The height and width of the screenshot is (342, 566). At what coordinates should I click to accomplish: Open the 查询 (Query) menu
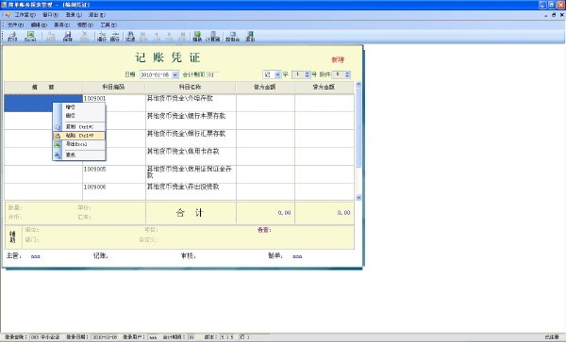pos(61,24)
